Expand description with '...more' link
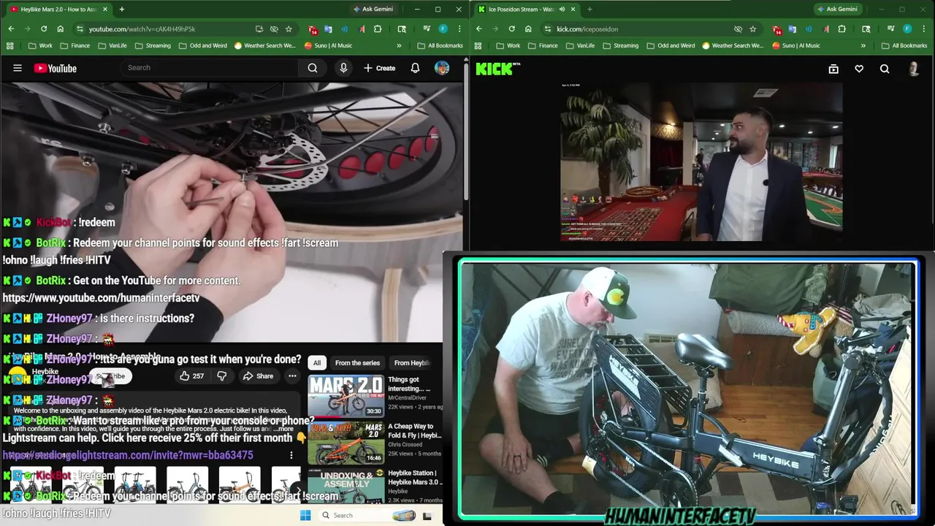Image resolution: width=935 pixels, height=526 pixels. tap(283, 429)
